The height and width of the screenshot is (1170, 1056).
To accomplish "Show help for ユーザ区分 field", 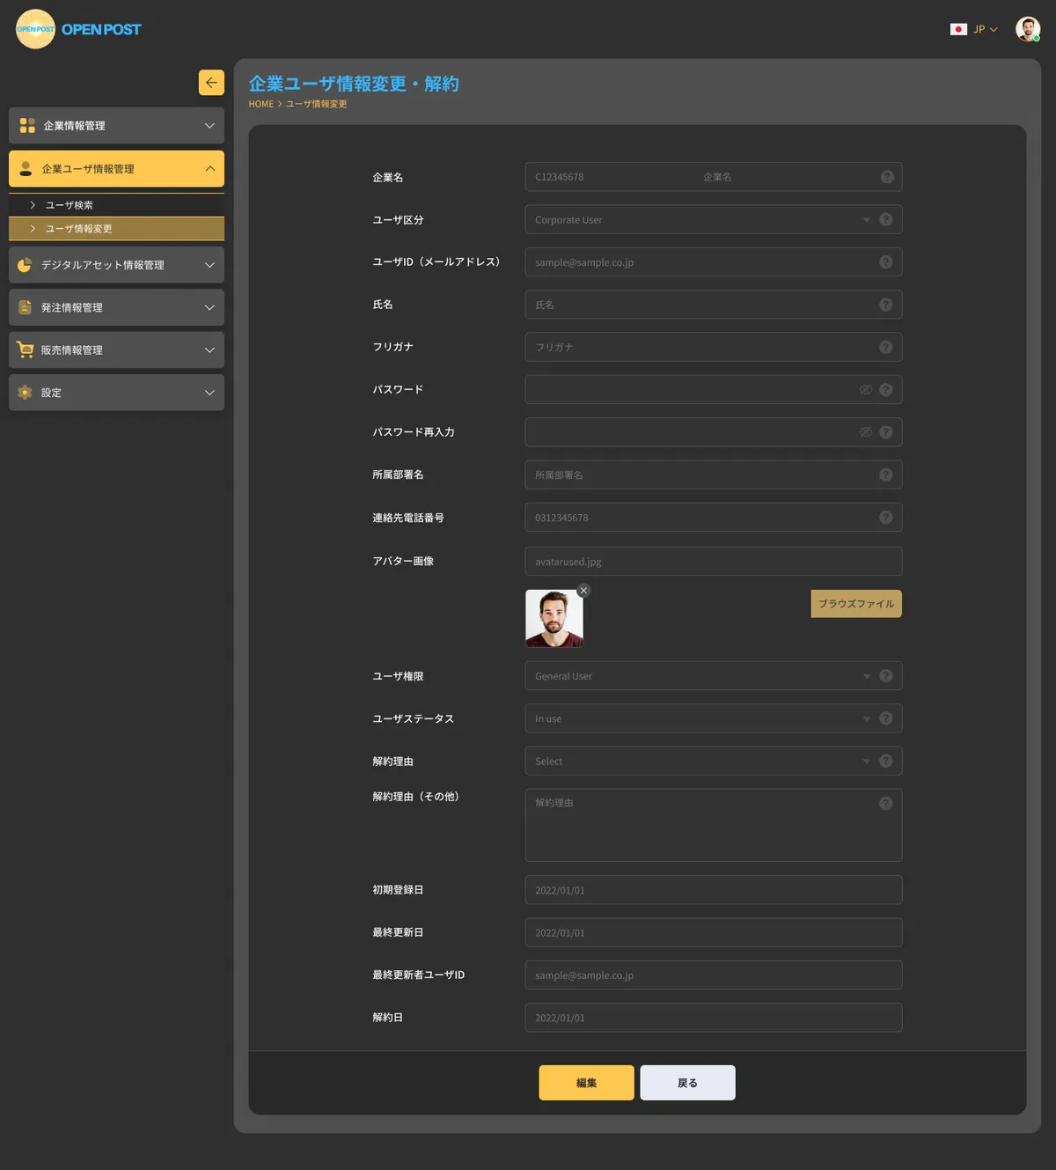I will tap(886, 219).
